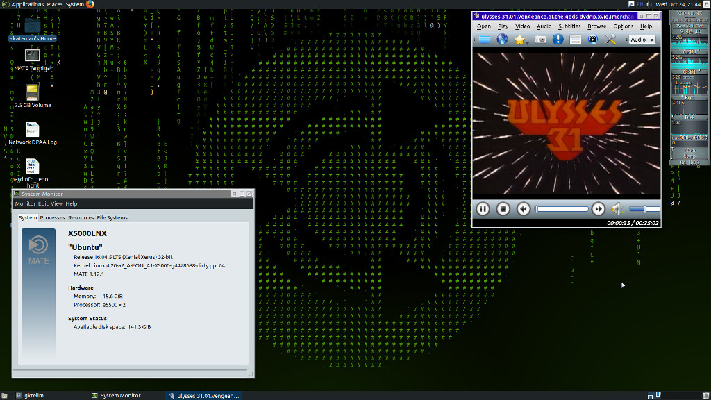Mute audio with the speaker icon
Viewport: 711px width, 400px height.
pyautogui.click(x=617, y=209)
